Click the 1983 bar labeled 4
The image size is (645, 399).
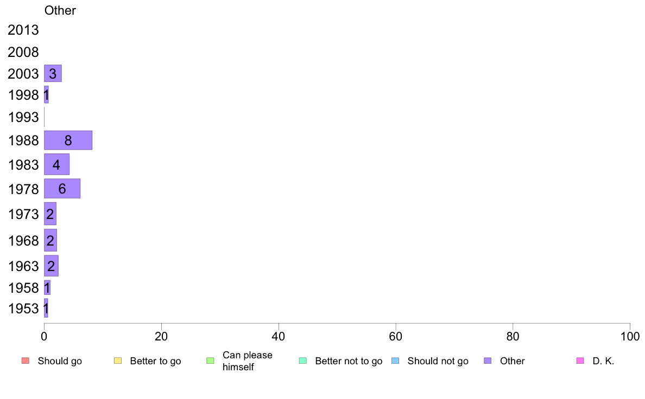57,164
